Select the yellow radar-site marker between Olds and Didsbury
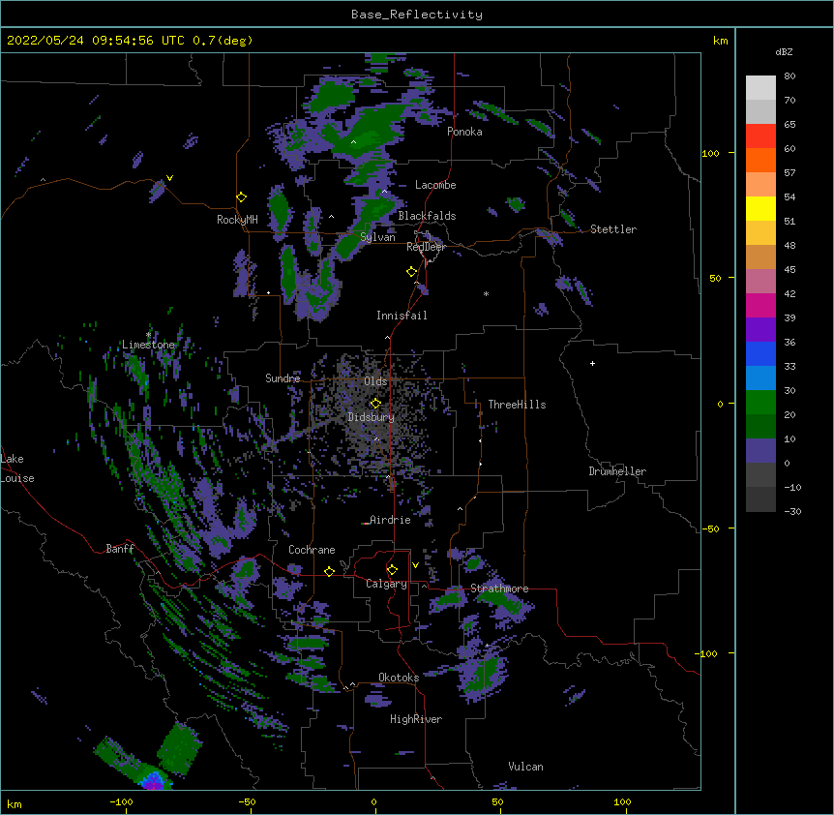 [x=375, y=404]
